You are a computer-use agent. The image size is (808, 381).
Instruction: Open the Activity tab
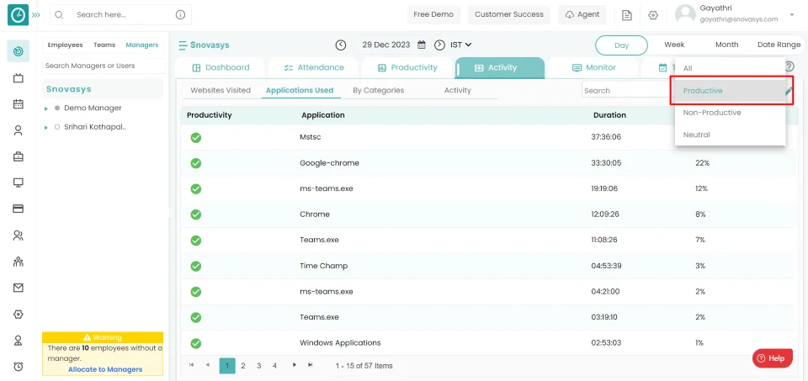tap(500, 67)
